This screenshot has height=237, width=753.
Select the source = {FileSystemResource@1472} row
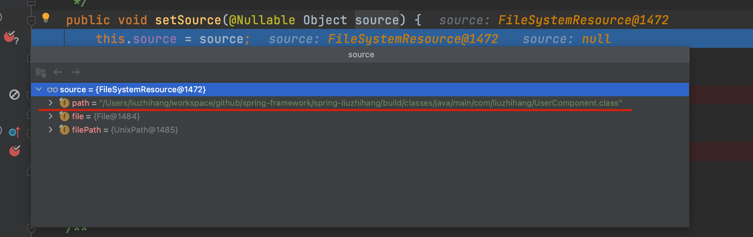point(360,90)
